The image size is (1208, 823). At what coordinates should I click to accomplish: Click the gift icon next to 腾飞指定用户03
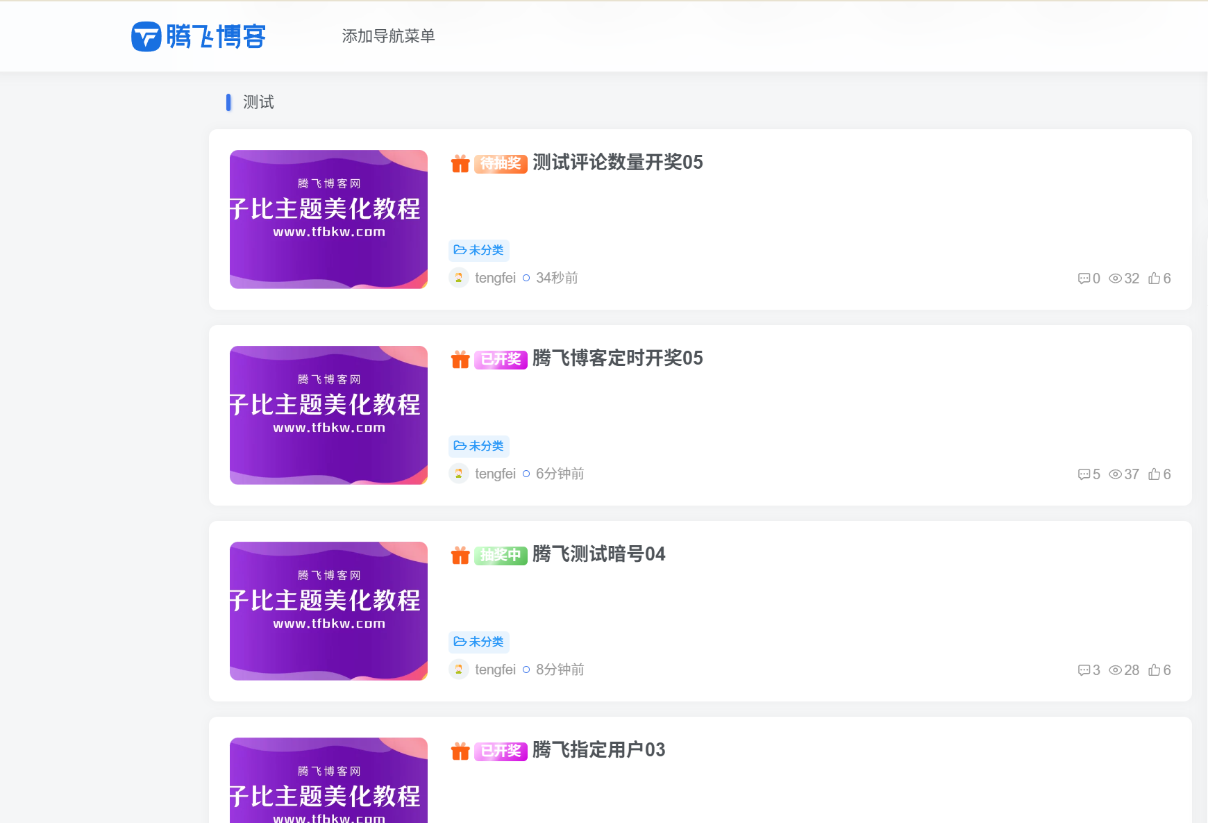pyautogui.click(x=460, y=750)
